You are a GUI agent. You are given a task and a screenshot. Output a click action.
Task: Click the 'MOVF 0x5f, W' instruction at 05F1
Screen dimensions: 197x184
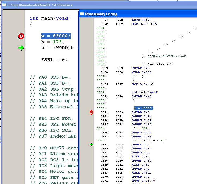[x=143, y=181]
